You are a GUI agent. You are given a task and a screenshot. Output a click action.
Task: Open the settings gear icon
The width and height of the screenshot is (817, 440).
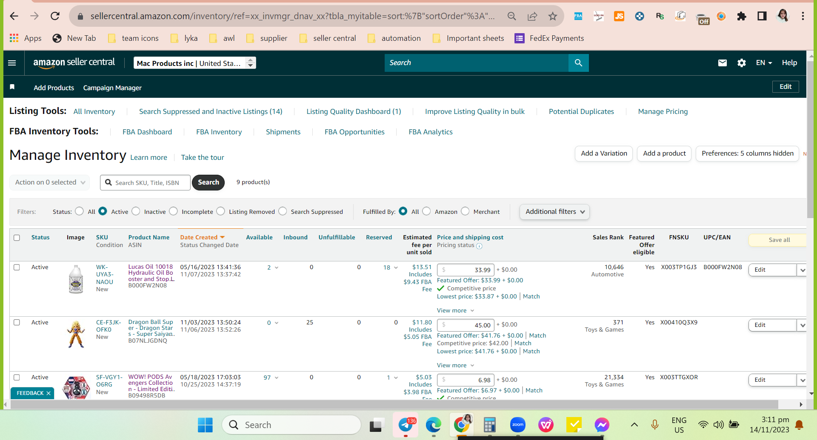coord(741,63)
